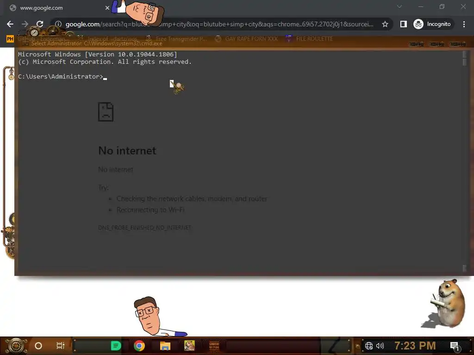Click the 7:23 PM taskbar clock

coord(415,346)
